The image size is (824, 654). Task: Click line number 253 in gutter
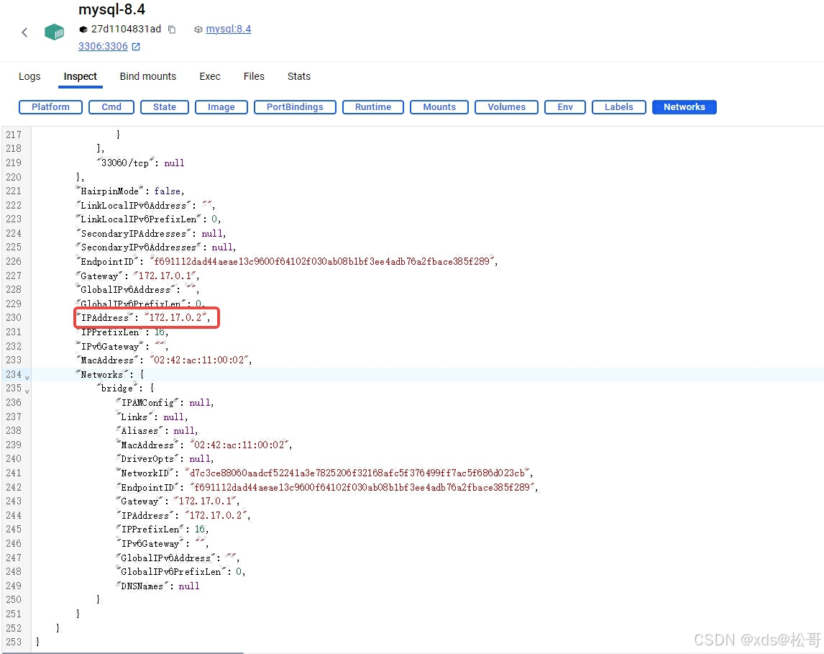point(14,642)
